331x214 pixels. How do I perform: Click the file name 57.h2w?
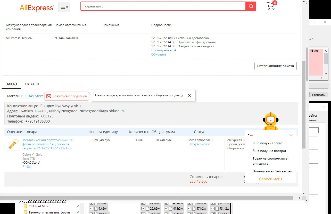pyautogui.click(x=201, y=209)
